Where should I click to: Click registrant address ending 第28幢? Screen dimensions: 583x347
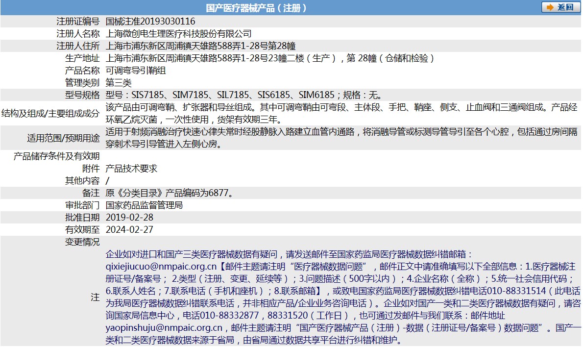201,46
